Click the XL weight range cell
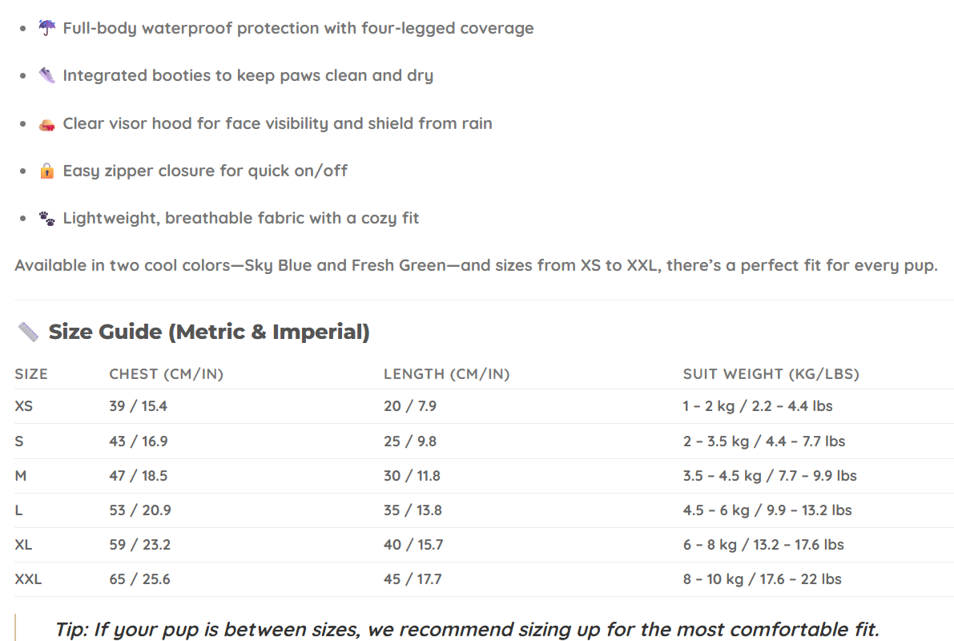This screenshot has width=954, height=641. tap(763, 545)
